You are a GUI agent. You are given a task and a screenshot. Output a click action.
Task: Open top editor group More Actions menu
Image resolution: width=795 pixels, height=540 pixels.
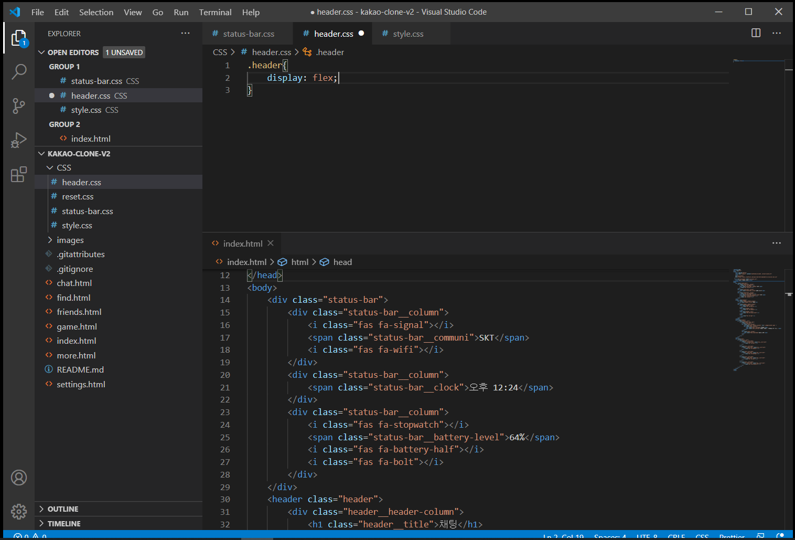pyautogui.click(x=777, y=33)
